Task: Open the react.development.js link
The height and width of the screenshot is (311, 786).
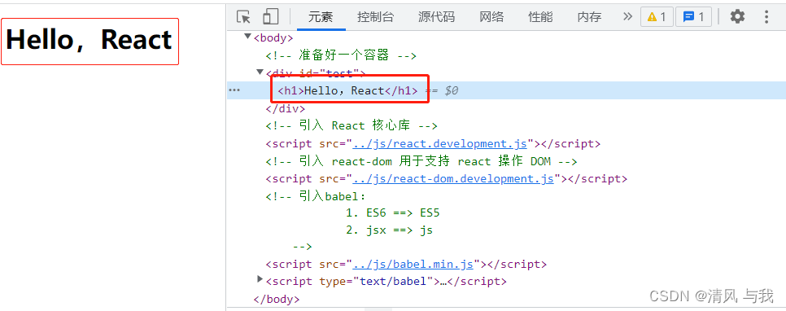Action: [x=439, y=144]
